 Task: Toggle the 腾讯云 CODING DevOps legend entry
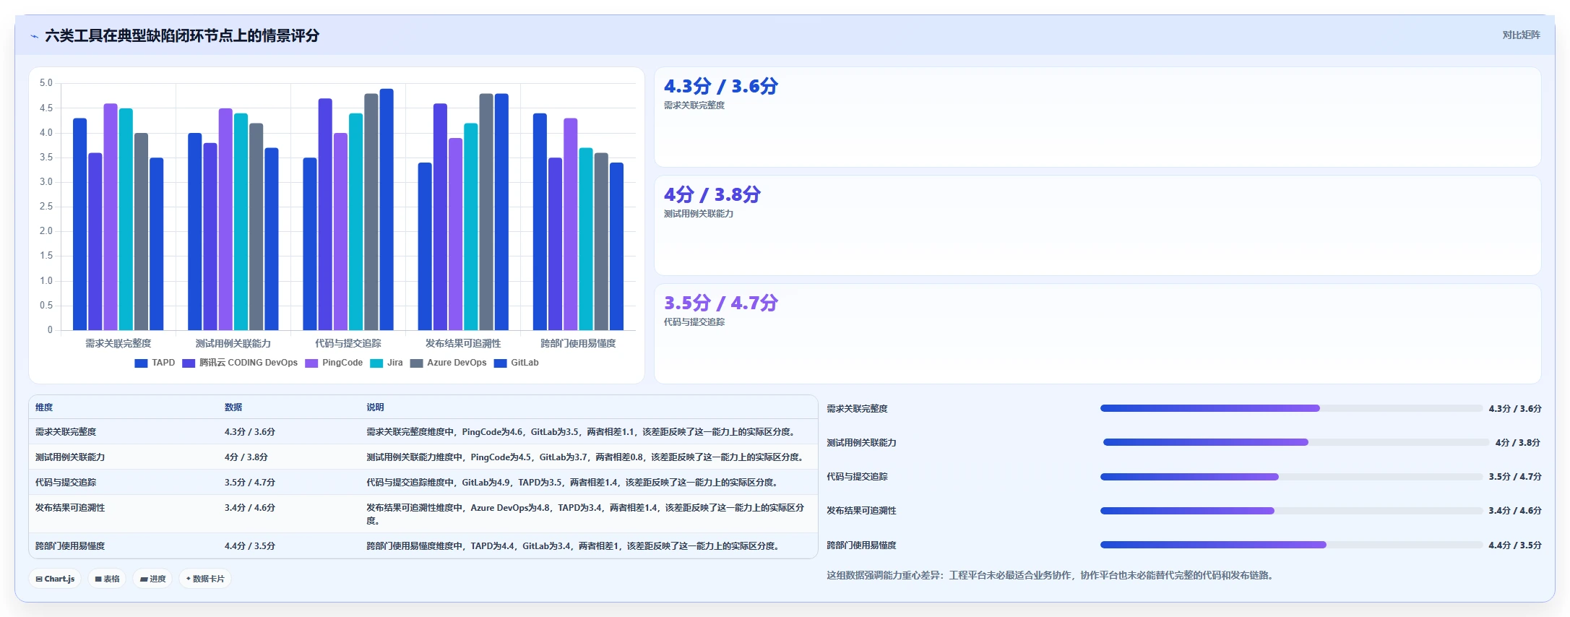pyautogui.click(x=240, y=363)
